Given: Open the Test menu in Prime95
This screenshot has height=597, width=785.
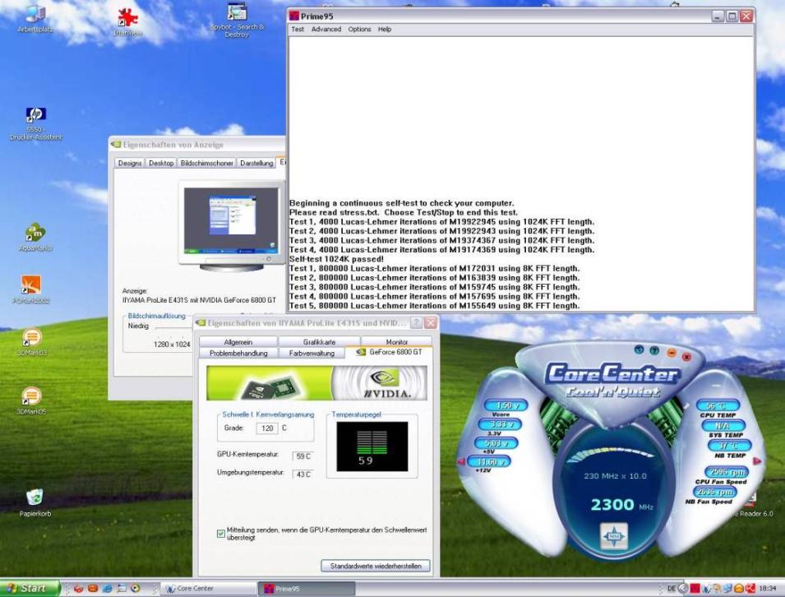Looking at the screenshot, I should click(298, 29).
